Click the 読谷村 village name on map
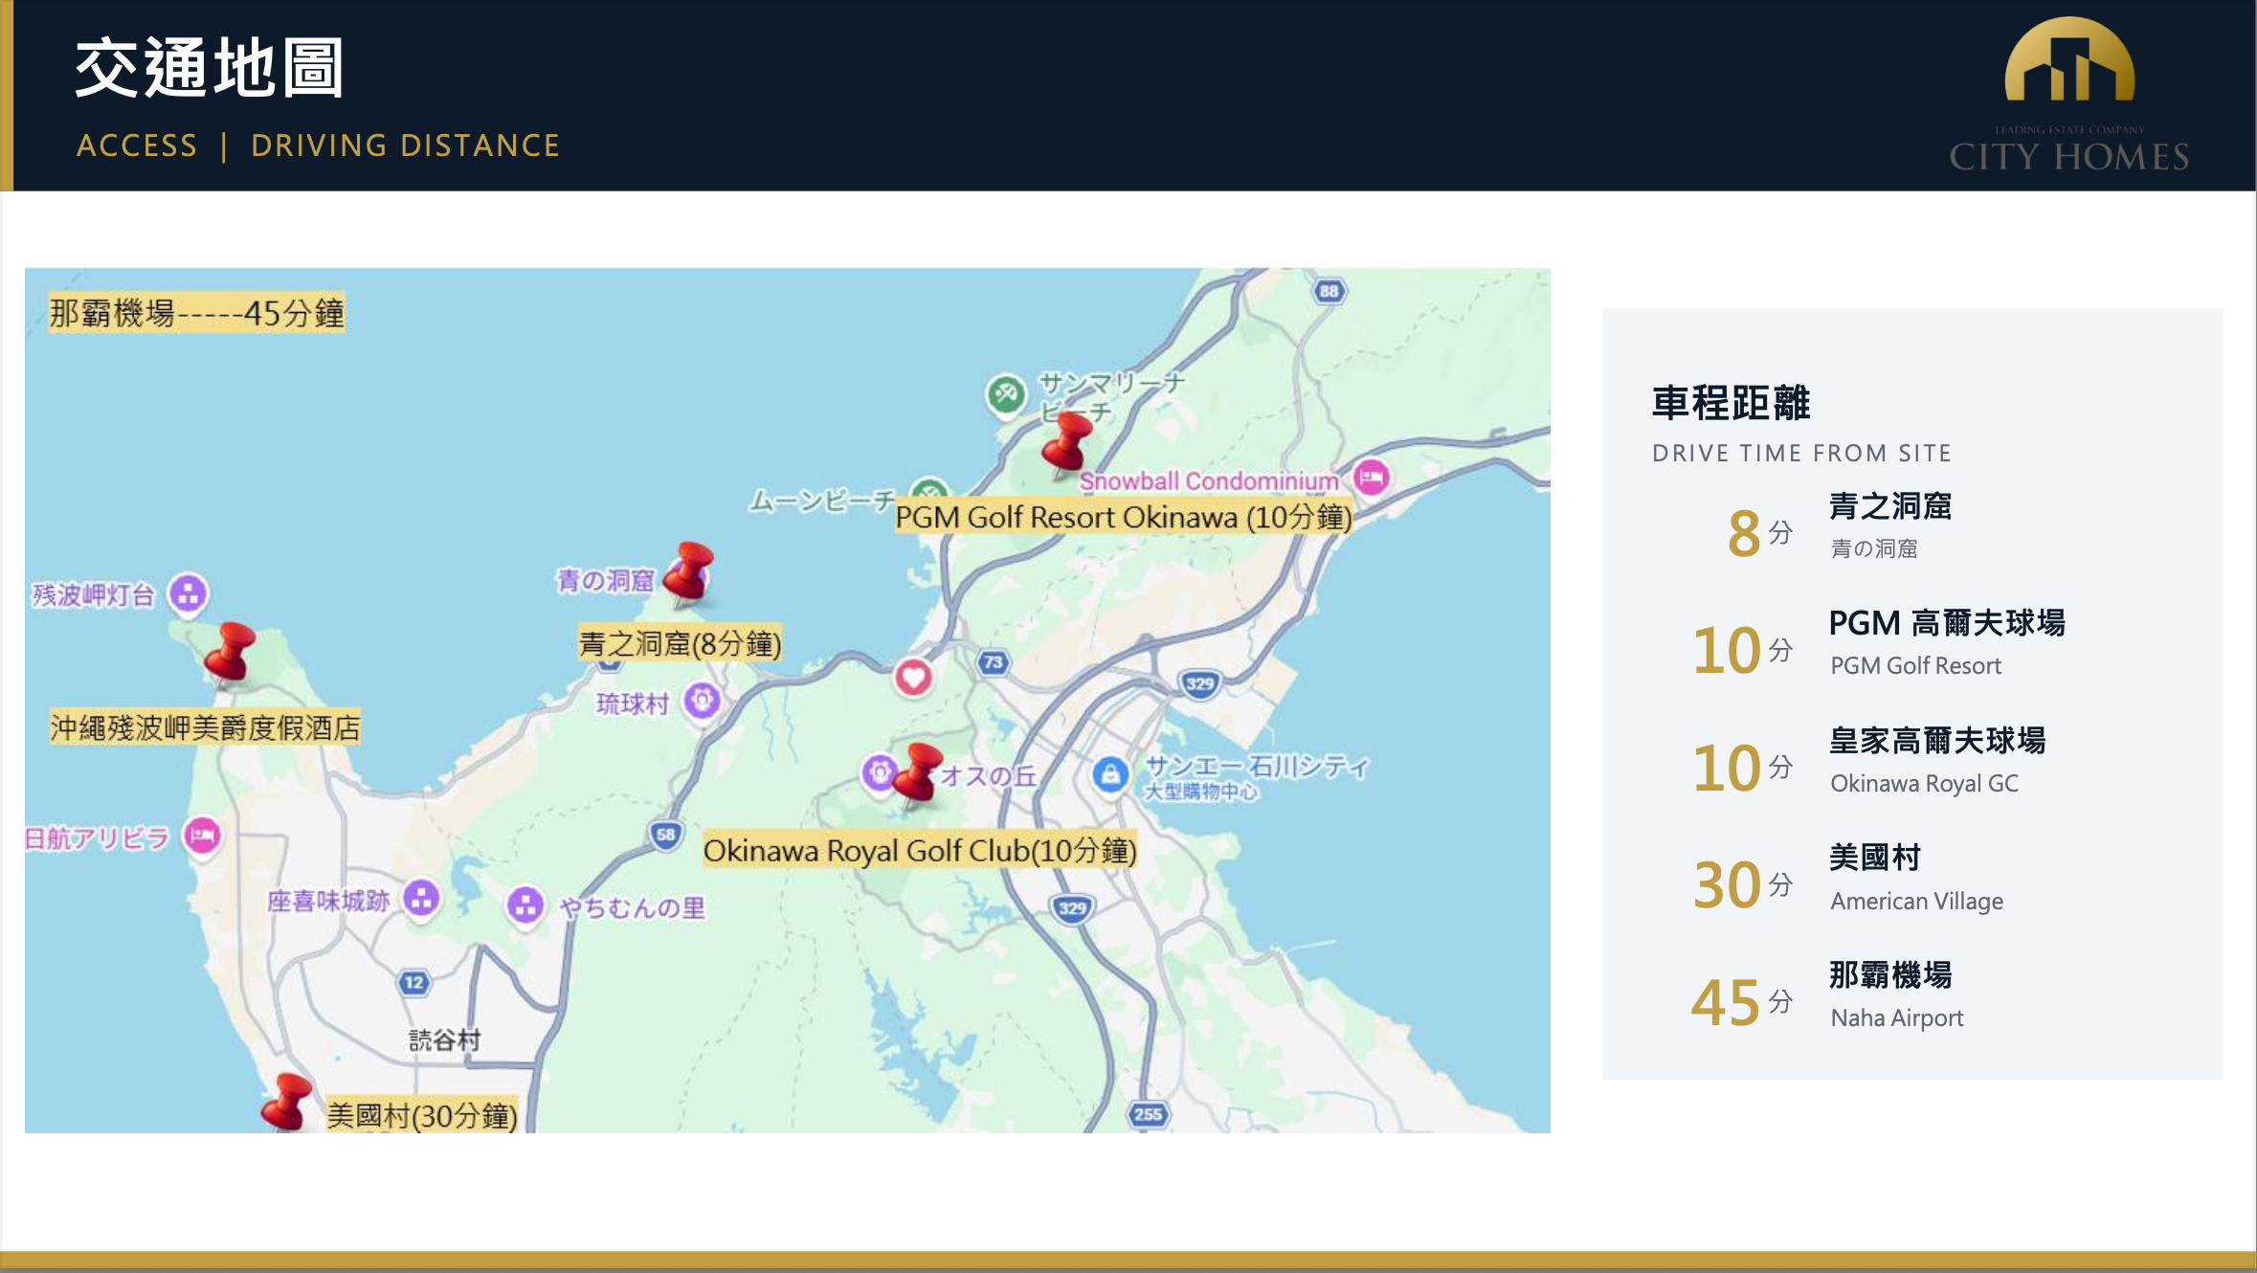 pyautogui.click(x=444, y=1039)
